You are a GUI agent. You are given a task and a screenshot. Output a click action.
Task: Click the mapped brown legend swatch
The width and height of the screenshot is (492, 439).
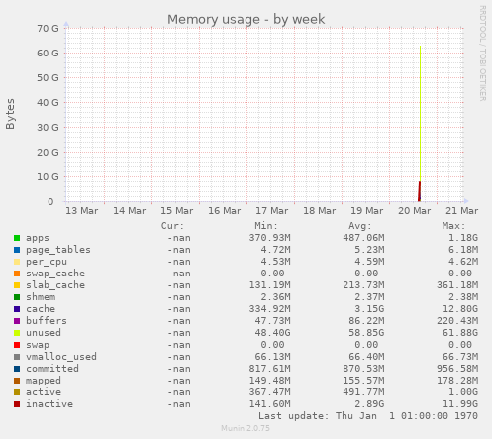click(17, 381)
